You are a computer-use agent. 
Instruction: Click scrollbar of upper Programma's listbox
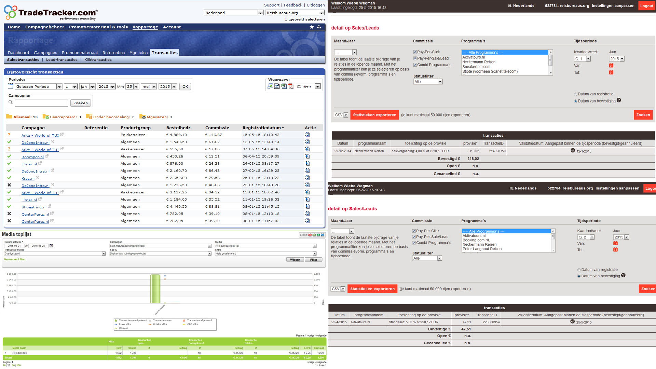550,62
